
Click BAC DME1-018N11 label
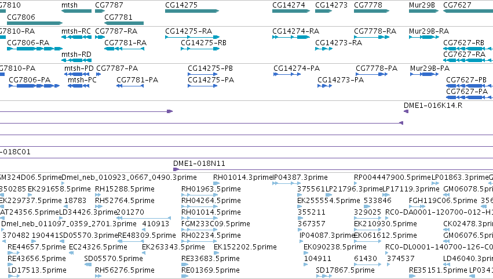tap(199, 164)
